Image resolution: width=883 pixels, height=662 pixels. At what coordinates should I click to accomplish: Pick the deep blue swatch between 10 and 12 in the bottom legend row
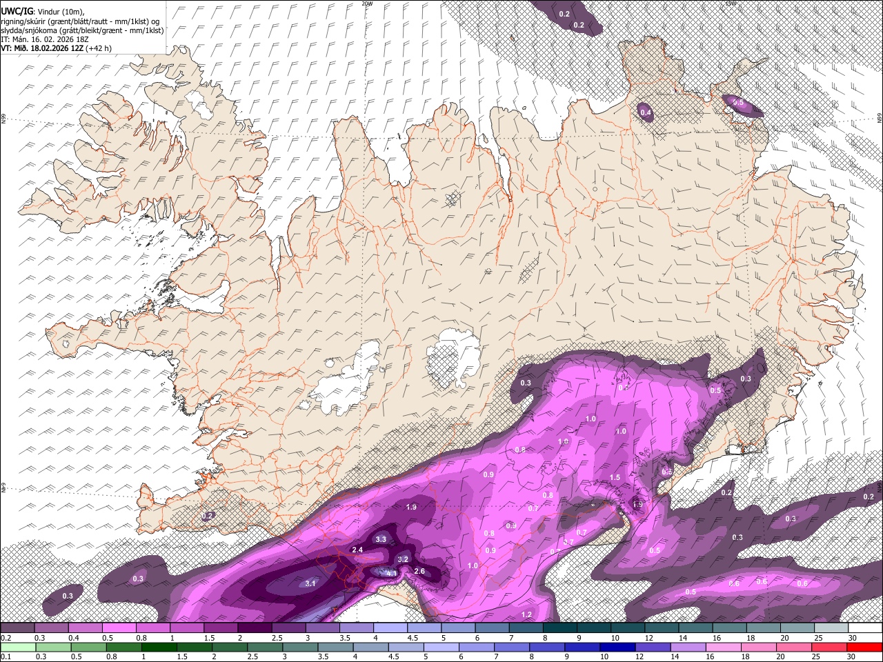point(616,647)
